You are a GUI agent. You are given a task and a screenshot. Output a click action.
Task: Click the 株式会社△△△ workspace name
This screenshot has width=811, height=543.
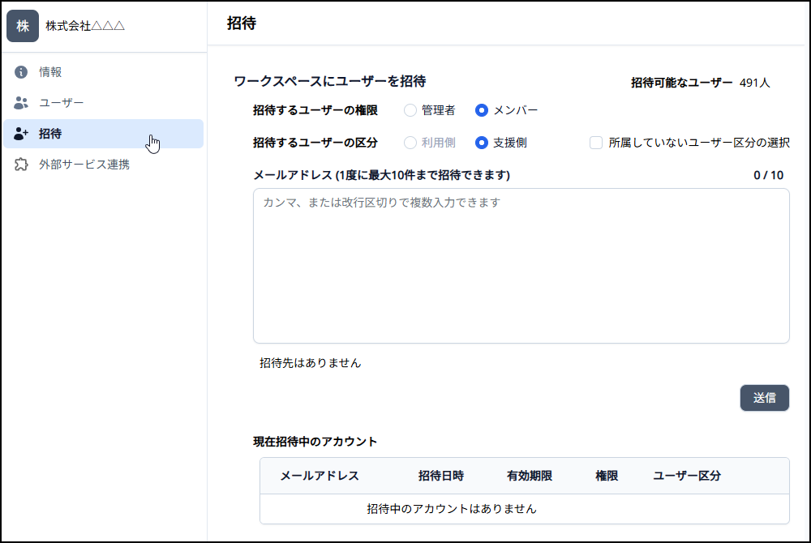point(85,26)
